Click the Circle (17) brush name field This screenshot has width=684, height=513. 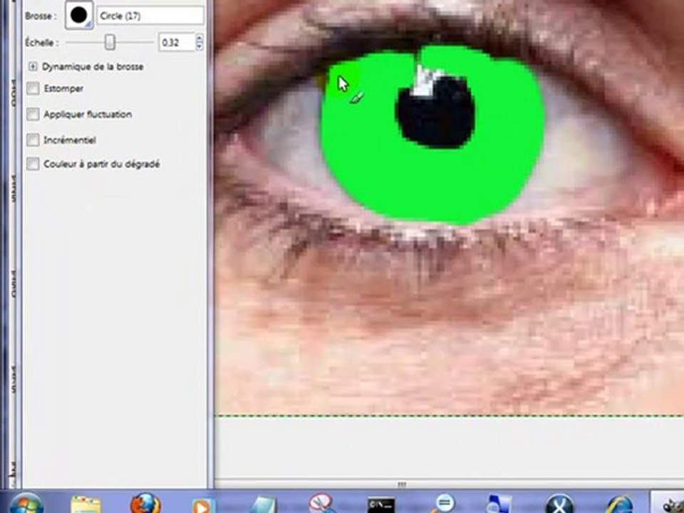tap(150, 16)
